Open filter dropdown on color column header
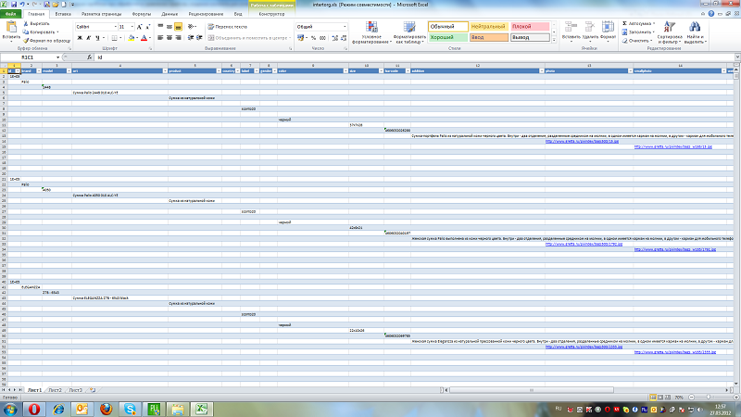Image resolution: width=741 pixels, height=417 pixels. click(x=345, y=71)
